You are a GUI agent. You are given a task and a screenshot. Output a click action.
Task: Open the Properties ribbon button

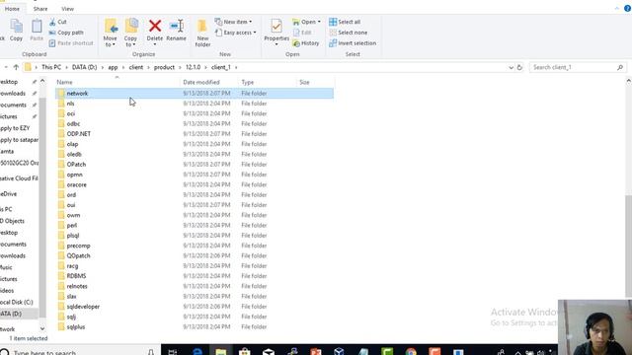click(x=276, y=32)
